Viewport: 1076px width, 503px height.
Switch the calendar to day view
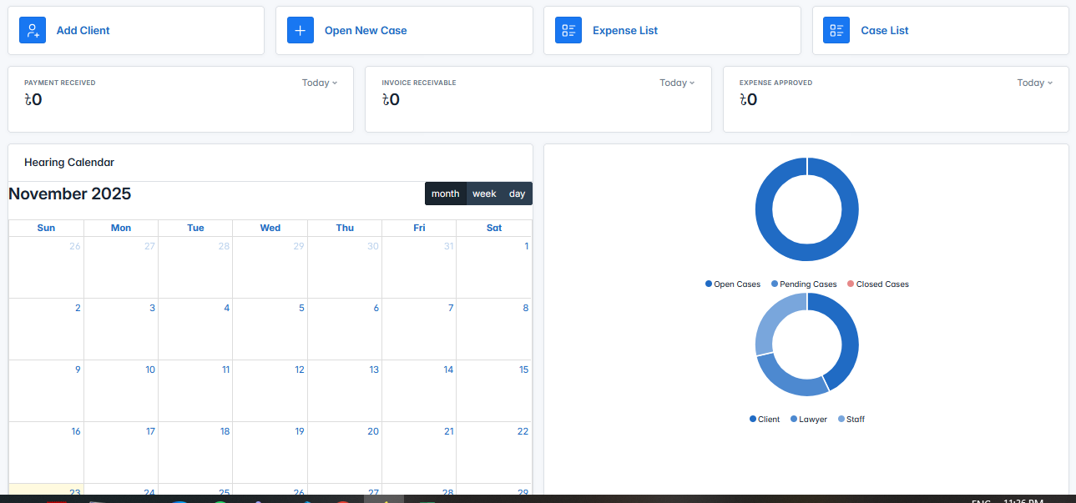click(517, 193)
